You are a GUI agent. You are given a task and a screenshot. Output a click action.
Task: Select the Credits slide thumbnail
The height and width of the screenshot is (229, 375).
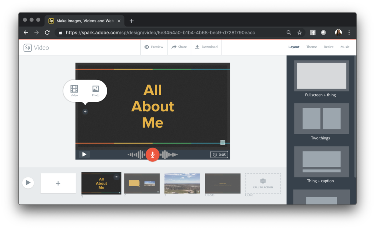(222, 183)
